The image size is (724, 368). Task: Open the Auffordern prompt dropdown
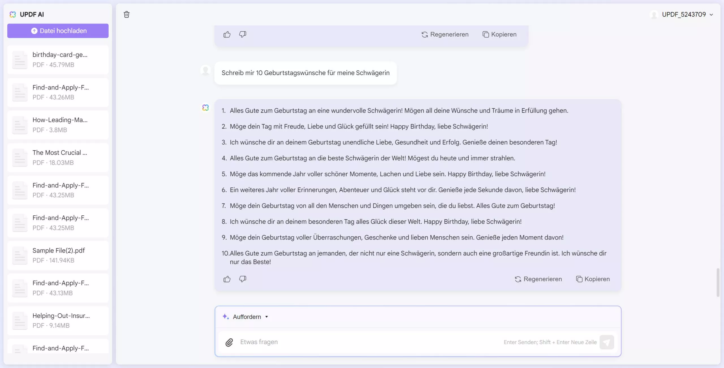(x=245, y=317)
